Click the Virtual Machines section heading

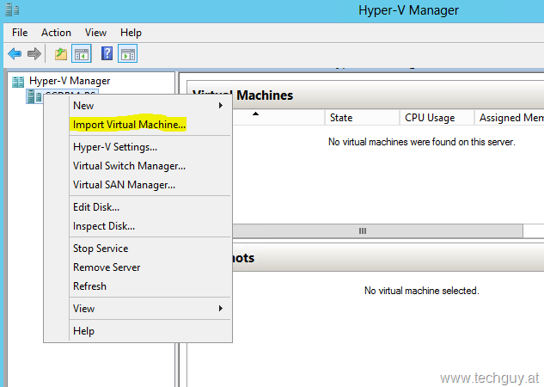243,95
